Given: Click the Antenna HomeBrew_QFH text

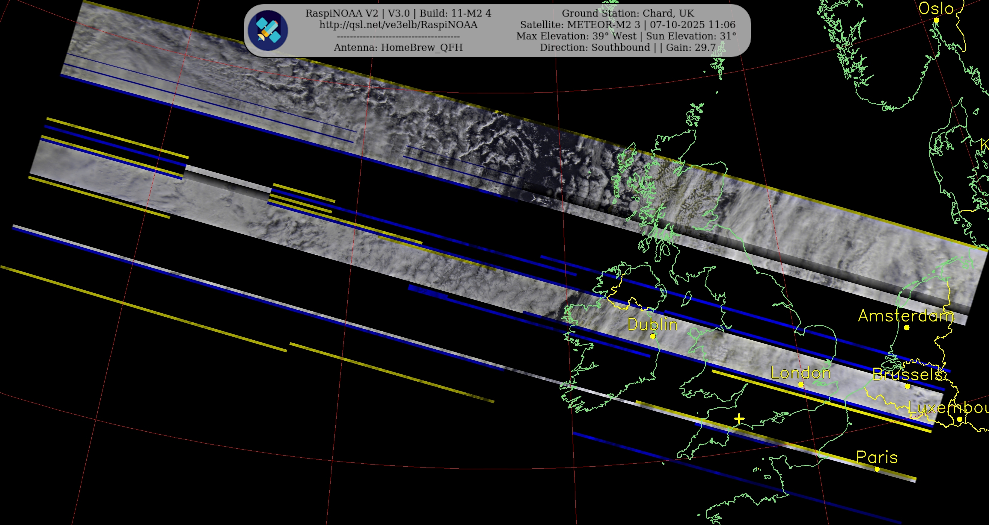Looking at the screenshot, I should click(398, 48).
